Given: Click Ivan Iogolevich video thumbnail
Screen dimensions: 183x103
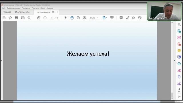Looking at the screenshot, I should coord(164,11).
